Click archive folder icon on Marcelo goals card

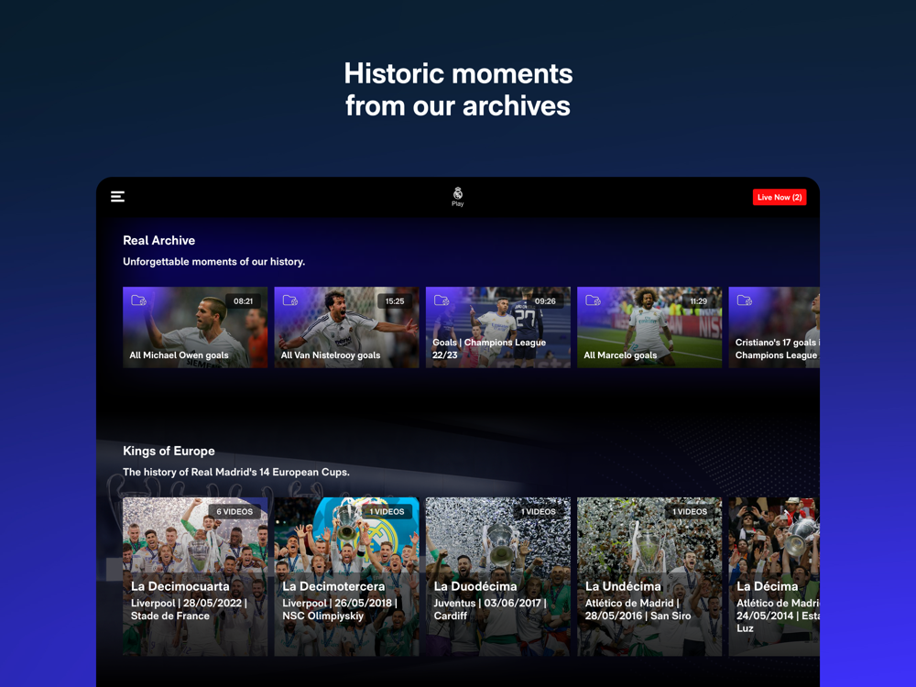(x=593, y=300)
